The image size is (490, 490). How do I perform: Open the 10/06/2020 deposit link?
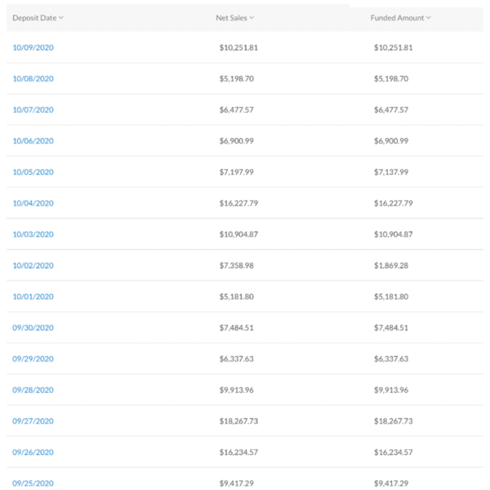(33, 141)
